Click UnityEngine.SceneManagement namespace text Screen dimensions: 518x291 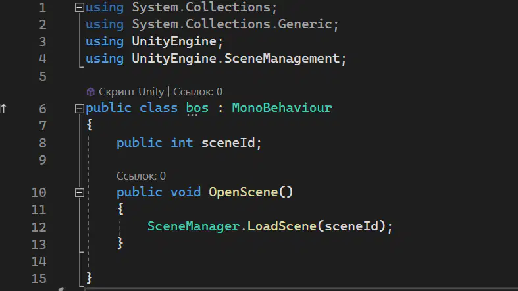(236, 59)
